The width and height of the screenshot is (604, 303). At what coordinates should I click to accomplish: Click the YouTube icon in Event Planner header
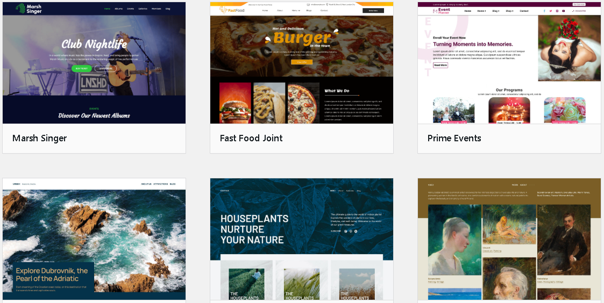(x=563, y=11)
